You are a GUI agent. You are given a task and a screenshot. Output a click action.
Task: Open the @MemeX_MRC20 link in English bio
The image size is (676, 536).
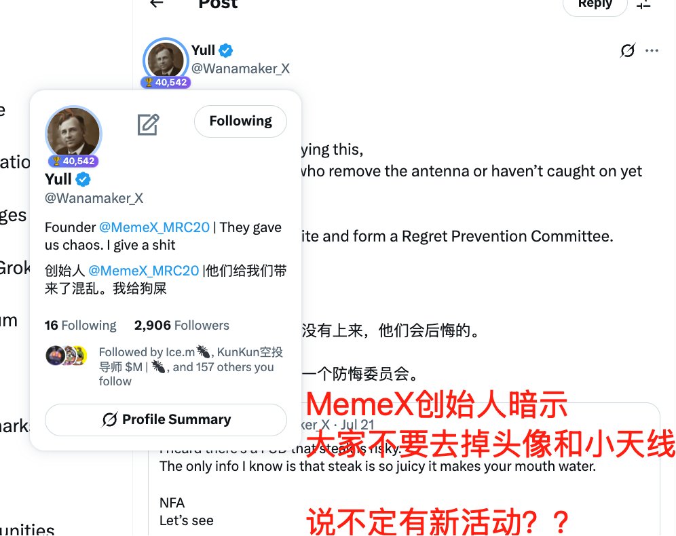coord(154,227)
